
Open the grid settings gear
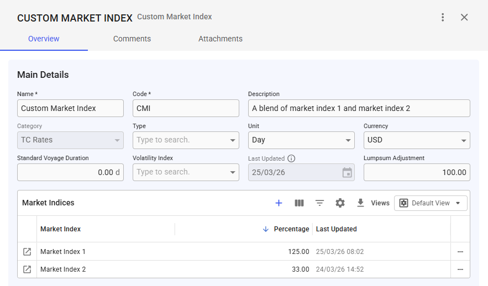click(x=340, y=203)
